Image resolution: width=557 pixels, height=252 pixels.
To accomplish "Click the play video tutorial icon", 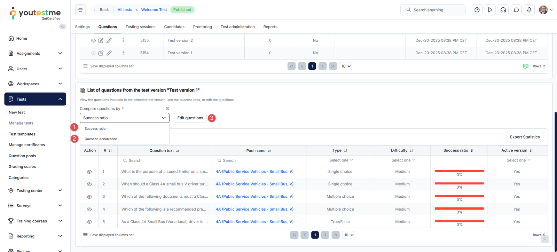I will pos(490,10).
